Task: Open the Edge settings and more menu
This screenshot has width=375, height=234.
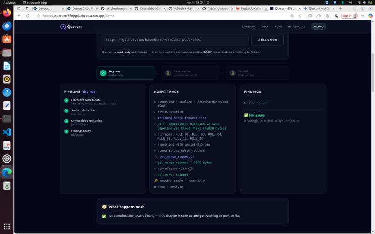Action: 362,16
